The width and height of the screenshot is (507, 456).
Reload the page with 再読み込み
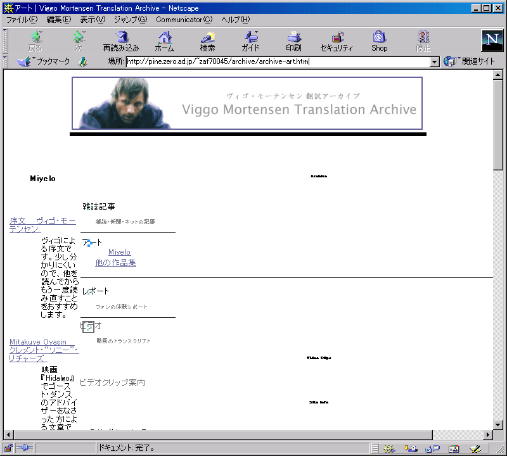coord(121,41)
